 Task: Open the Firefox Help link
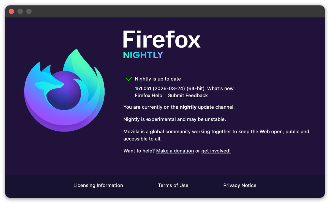(148, 95)
